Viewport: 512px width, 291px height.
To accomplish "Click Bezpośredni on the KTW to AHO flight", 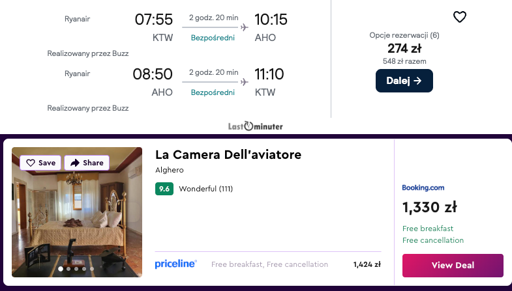I will (213, 38).
